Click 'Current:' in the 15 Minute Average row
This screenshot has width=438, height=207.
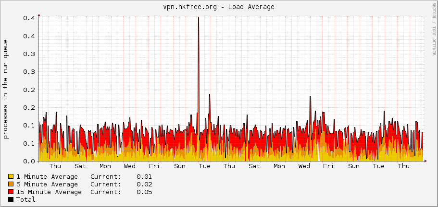pyautogui.click(x=106, y=192)
